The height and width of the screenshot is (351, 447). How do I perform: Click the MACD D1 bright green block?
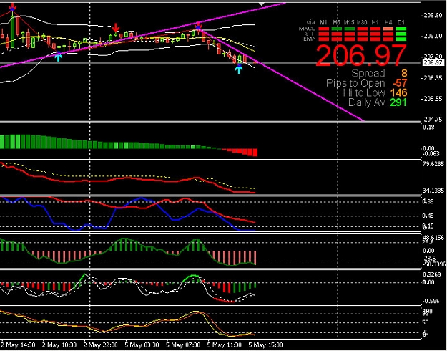pyautogui.click(x=401, y=29)
